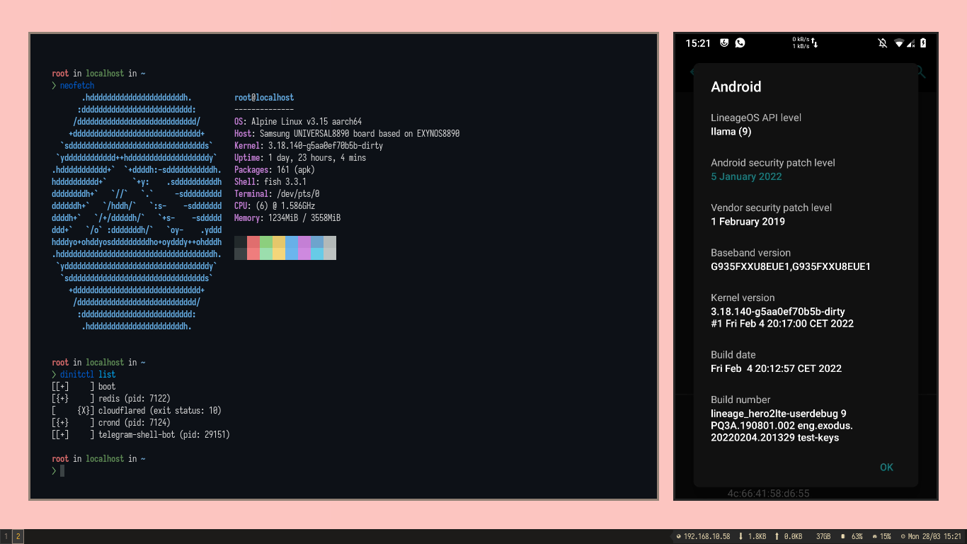Click the red color block in neofetch palette
Screen dimensions: 967x544
coord(253,242)
